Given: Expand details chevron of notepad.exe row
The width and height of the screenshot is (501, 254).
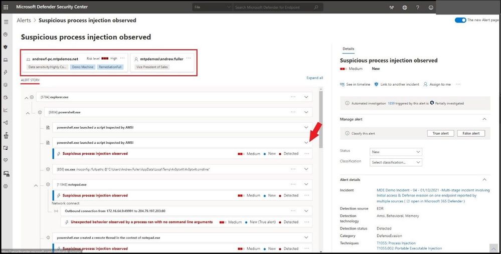Looking at the screenshot, I should tap(306, 184).
